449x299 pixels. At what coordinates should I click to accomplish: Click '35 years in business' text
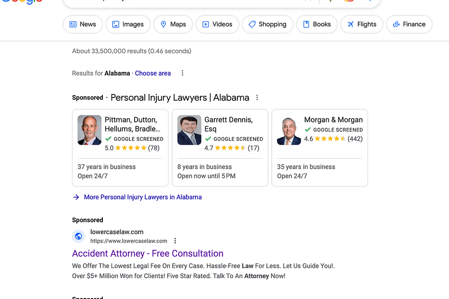(306, 167)
